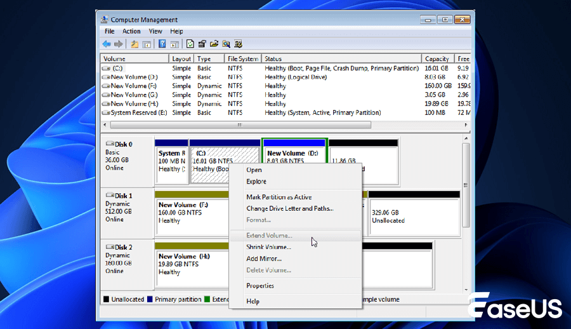Select Shrink Volume from context menu
The height and width of the screenshot is (329, 571).
268,247
